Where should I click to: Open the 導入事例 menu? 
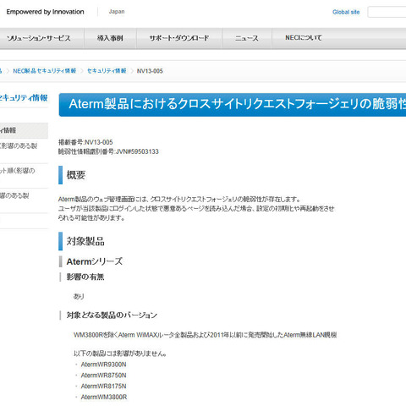tap(110, 38)
